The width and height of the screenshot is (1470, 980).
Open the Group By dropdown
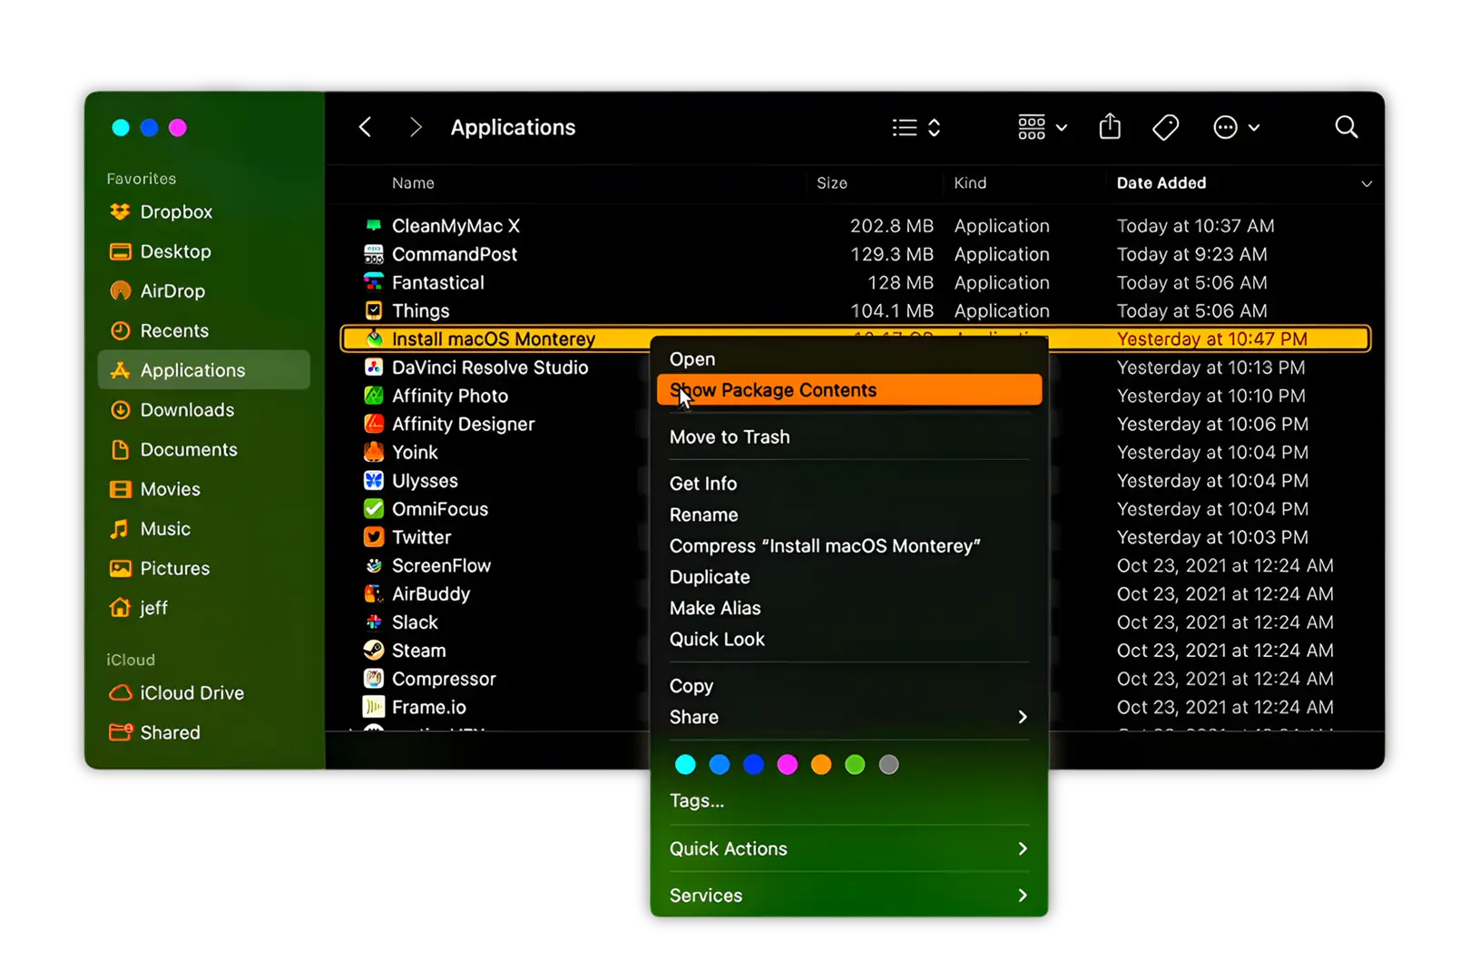pyautogui.click(x=1042, y=128)
